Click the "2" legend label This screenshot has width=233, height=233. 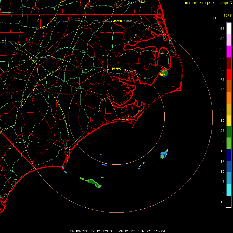(x=223, y=192)
